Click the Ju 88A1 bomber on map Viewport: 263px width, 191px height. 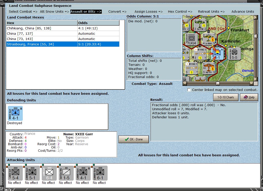(209, 39)
